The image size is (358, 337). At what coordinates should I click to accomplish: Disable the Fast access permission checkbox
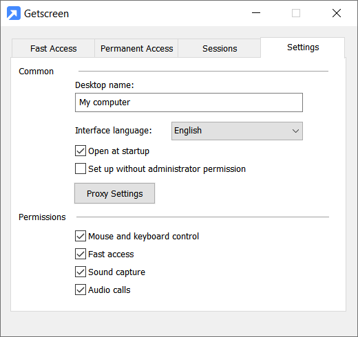(81, 254)
